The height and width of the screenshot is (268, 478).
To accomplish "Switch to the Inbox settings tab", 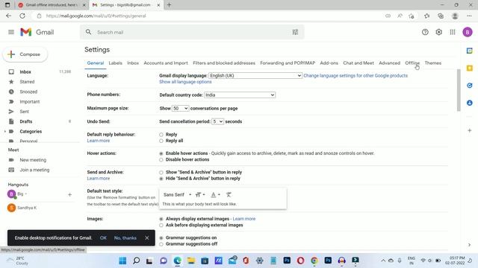I will coord(133,63).
